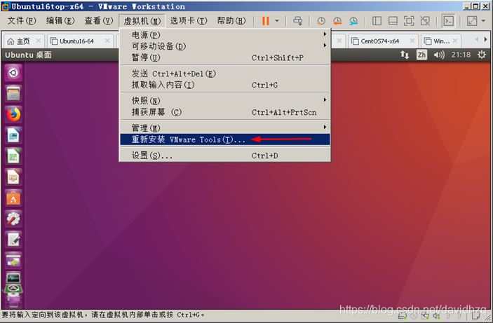493x323 pixels.
Task: Open the Files manager in Ubuntu launcher
Action: (13, 94)
